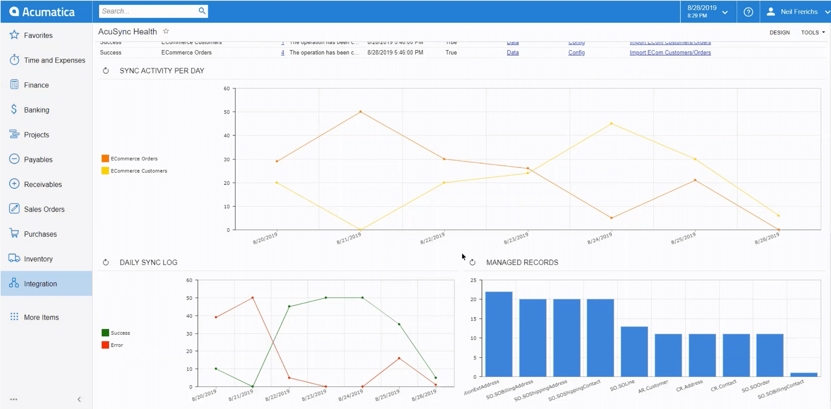Refresh the Sync Activity Per Day chart
Viewport: 831px width, 409px height.
click(106, 71)
